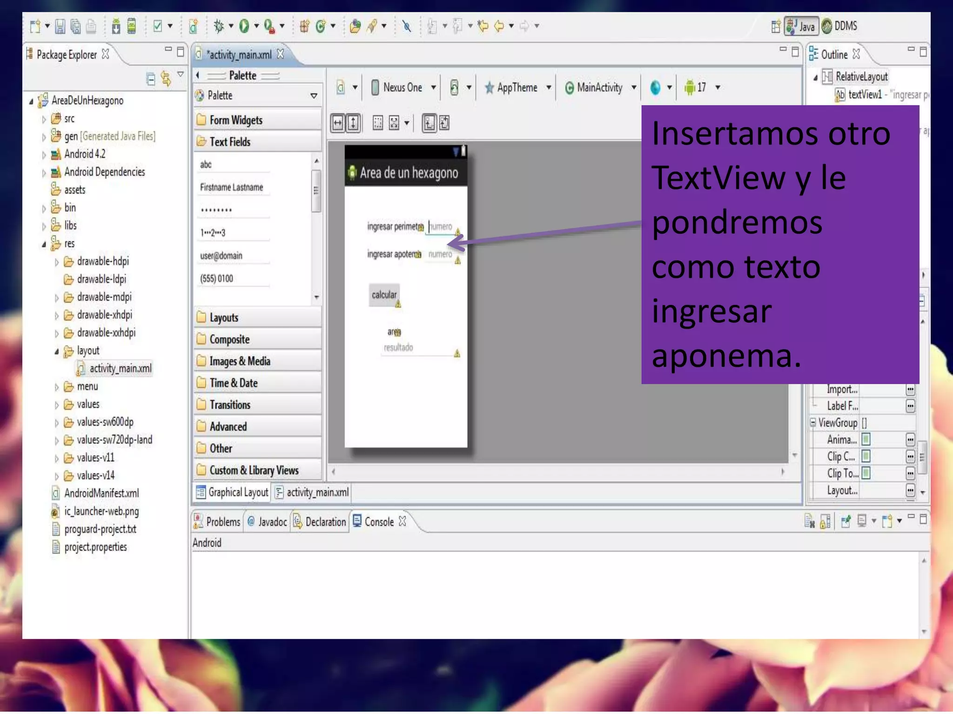Select AndroidManifest.xml file
The height and width of the screenshot is (714, 953).
pyautogui.click(x=95, y=493)
